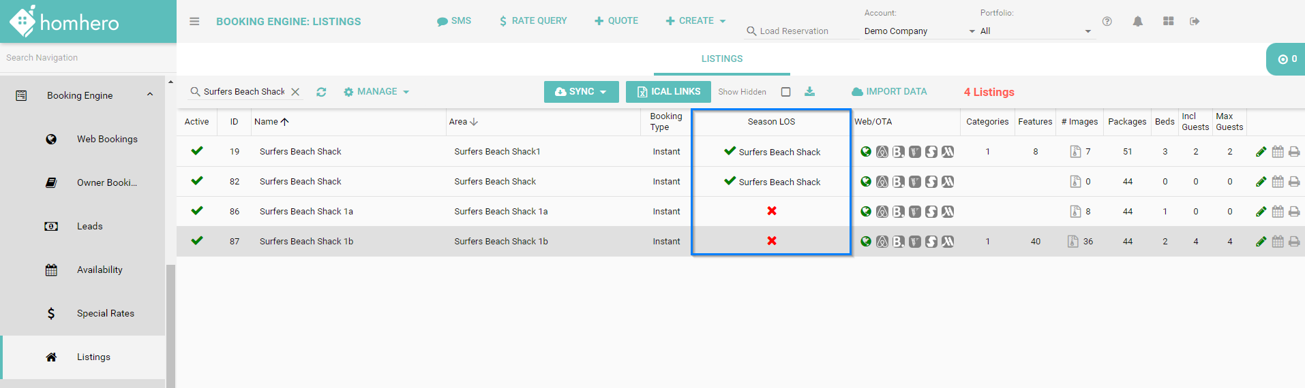Screen dimensions: 1305x388
Task: Click the download export icon
Action: pyautogui.click(x=809, y=92)
